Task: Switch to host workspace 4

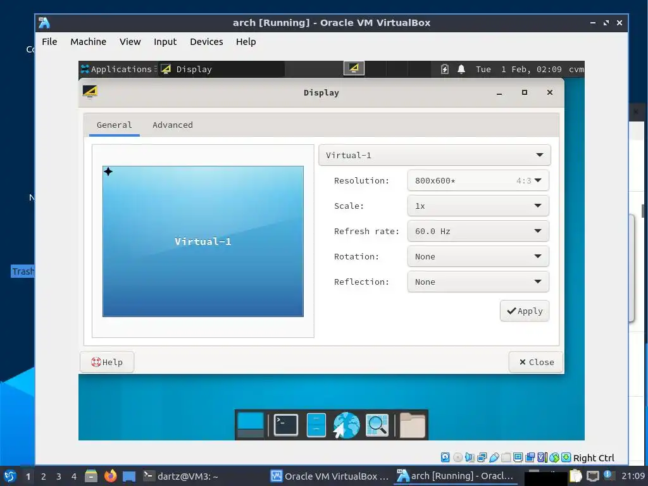Action: [73, 477]
